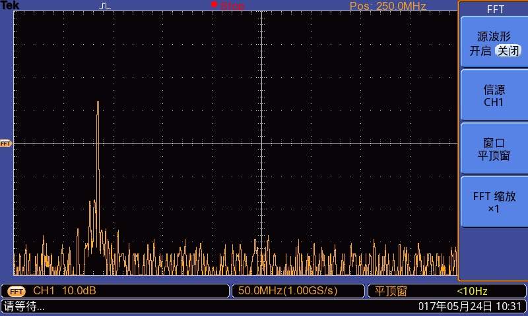Click the pulse trigger waveform icon at top
Screen dimensions: 528x316
coord(105,6)
